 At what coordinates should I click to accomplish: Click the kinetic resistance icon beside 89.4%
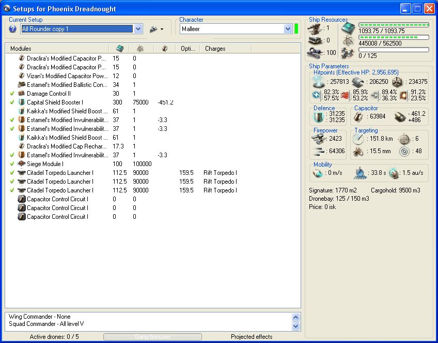pyautogui.click(x=375, y=96)
